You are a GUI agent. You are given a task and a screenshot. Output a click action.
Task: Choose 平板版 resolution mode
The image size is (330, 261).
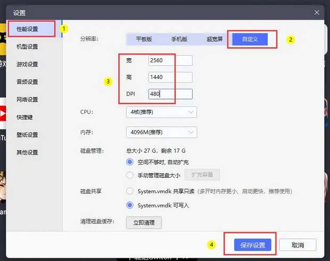coord(144,39)
